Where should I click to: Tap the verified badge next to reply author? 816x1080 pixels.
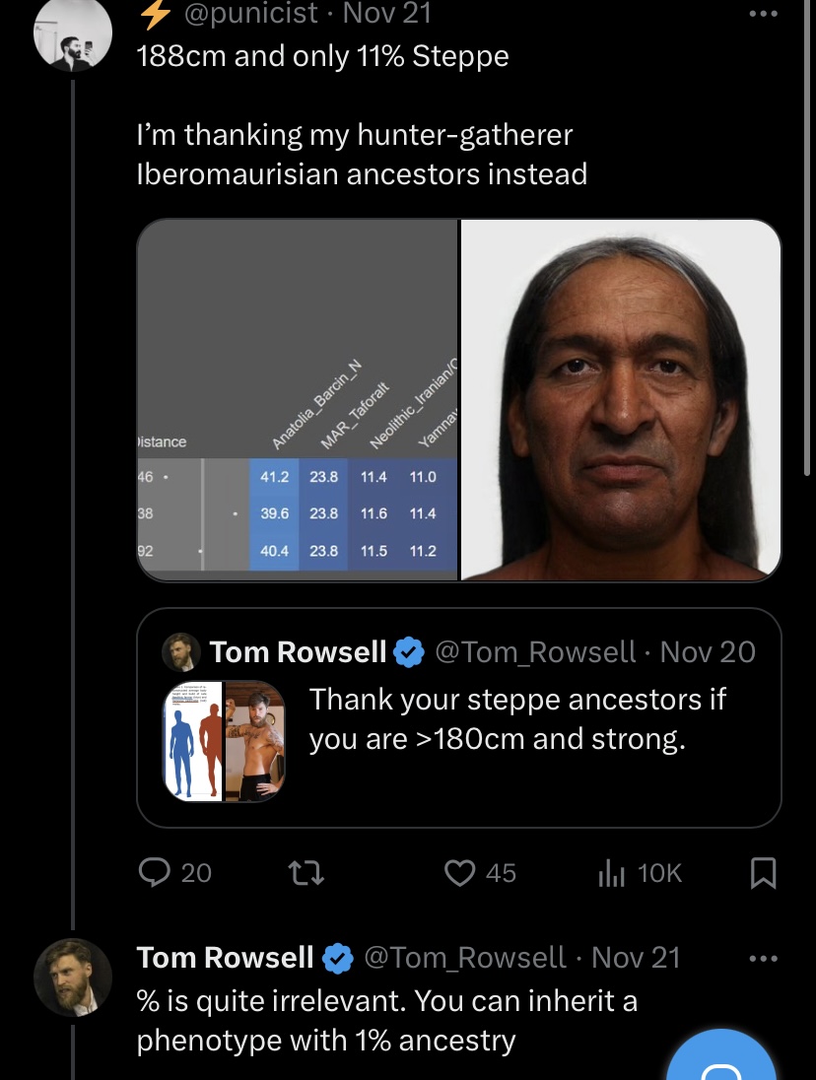click(x=337, y=958)
